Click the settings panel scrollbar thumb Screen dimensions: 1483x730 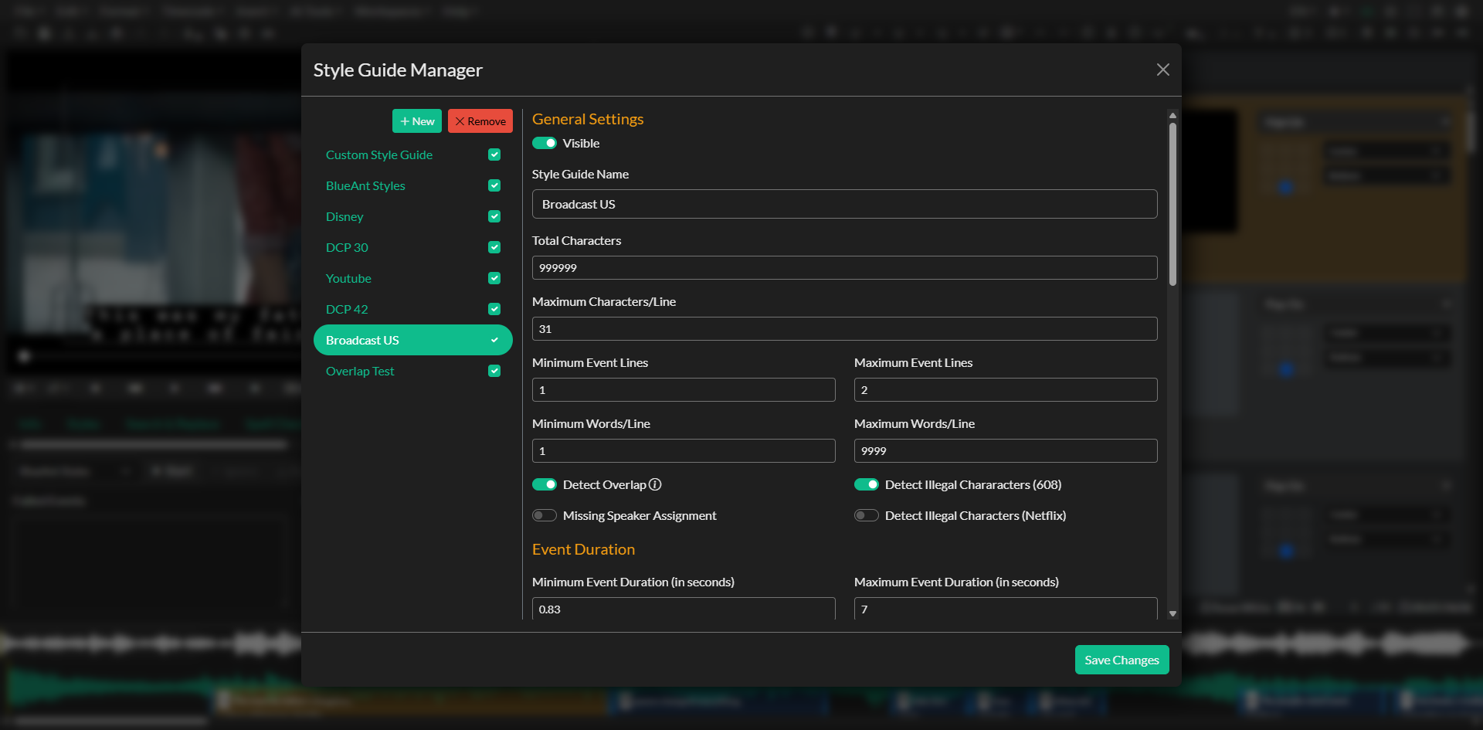click(1172, 204)
